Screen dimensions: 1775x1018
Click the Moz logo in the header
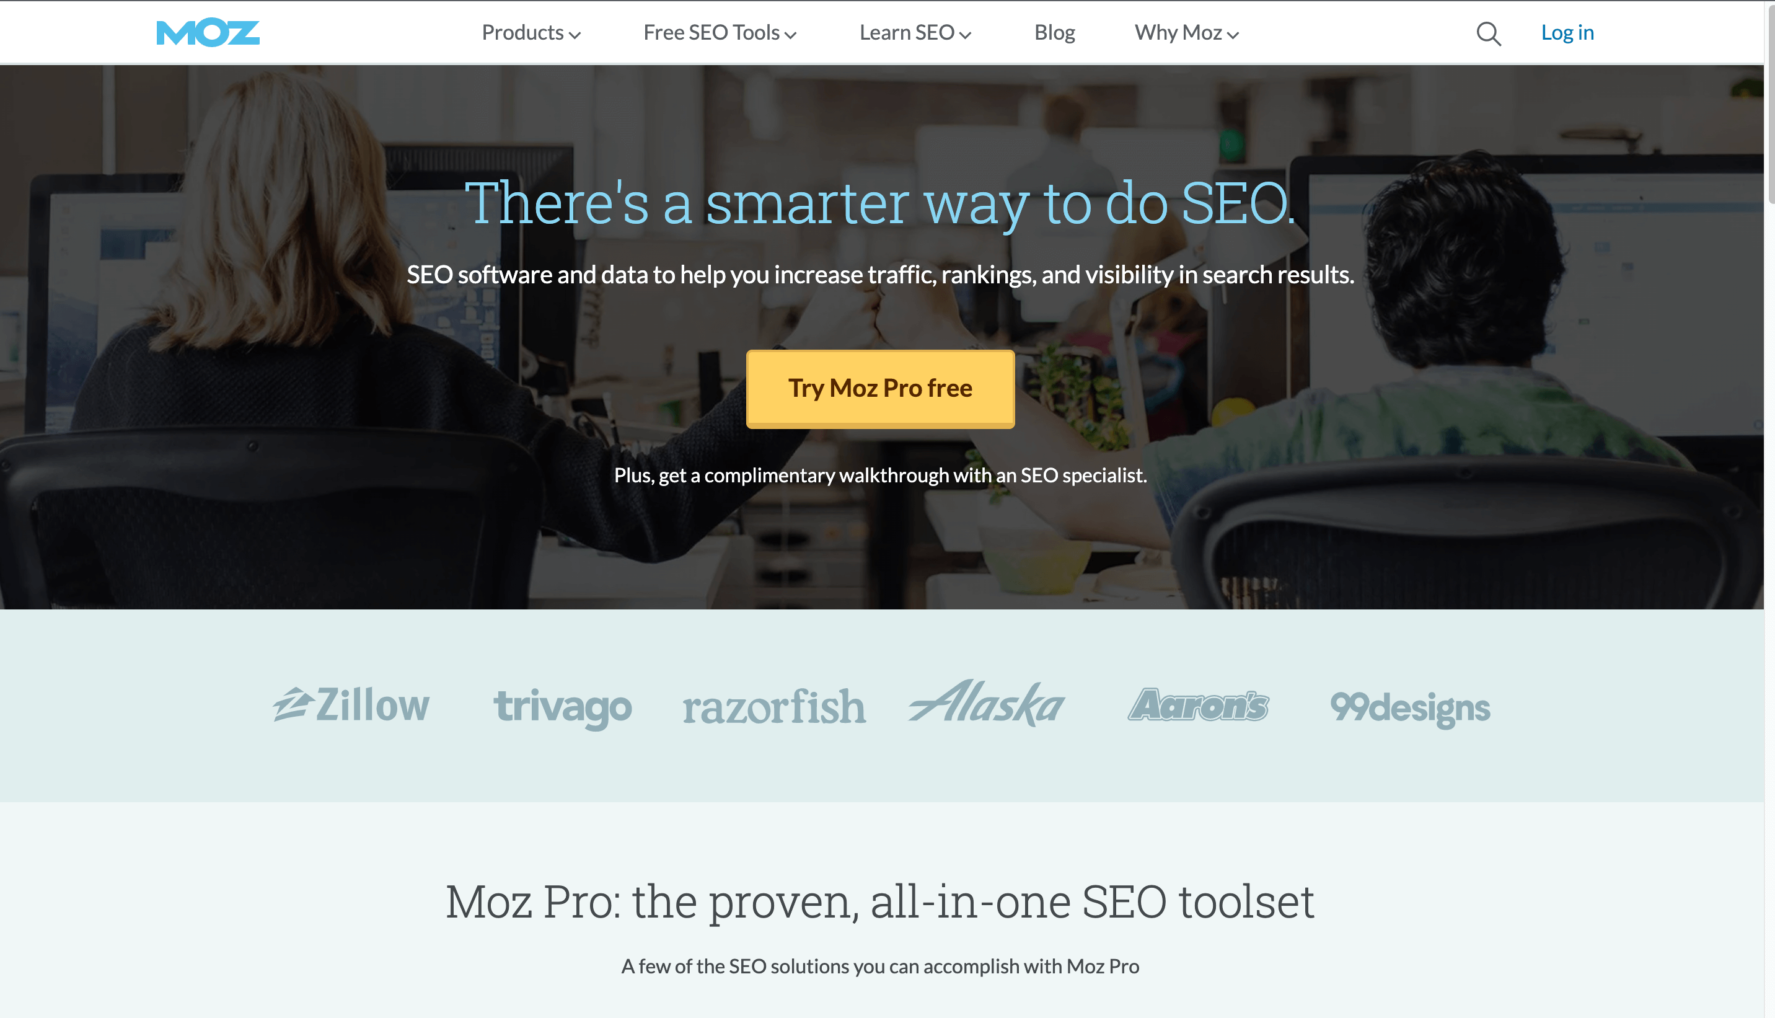[208, 33]
